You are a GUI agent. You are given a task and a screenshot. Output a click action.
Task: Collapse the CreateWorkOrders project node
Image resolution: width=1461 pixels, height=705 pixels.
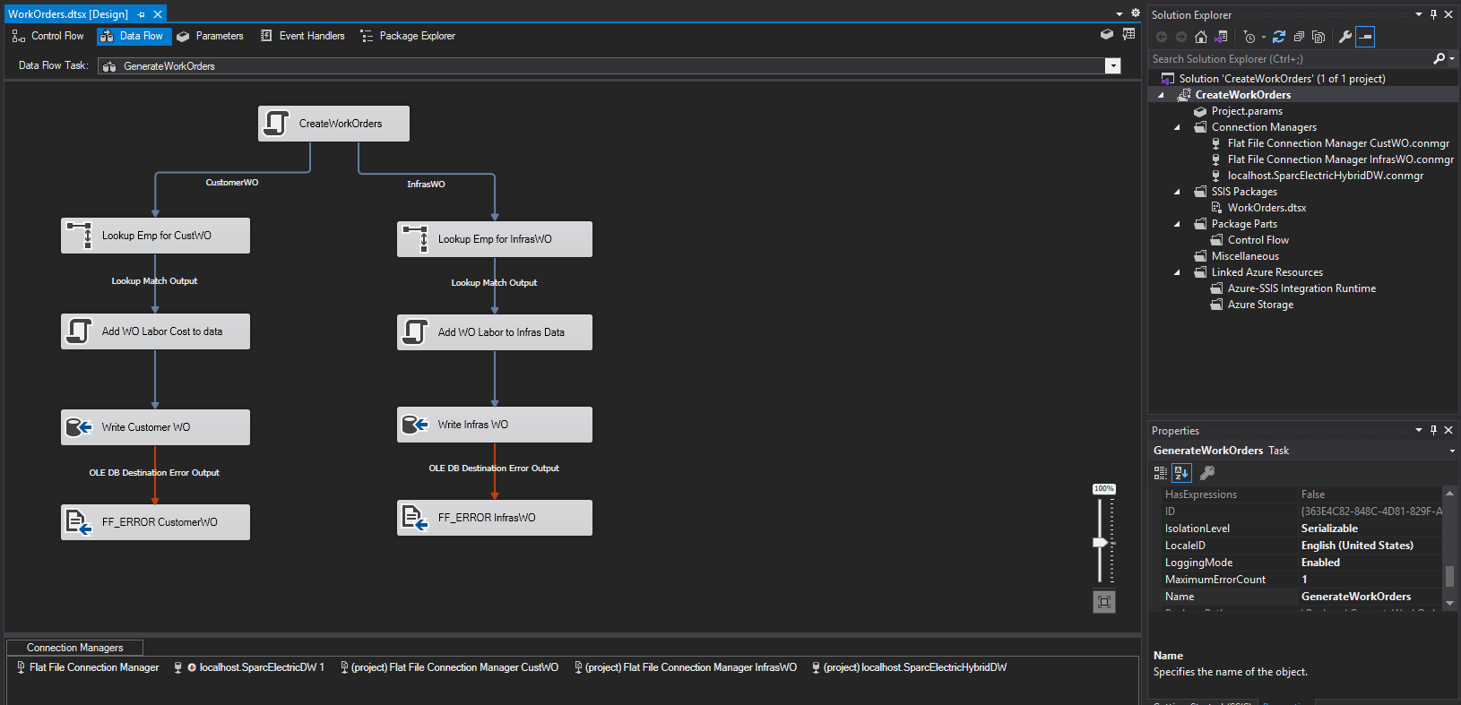(x=1162, y=95)
